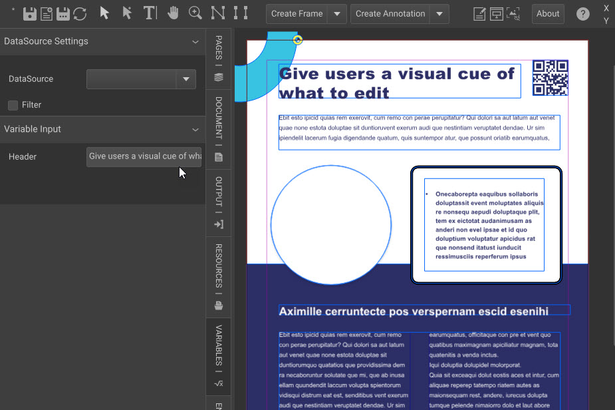Collapse the Variable Input section

(x=195, y=130)
